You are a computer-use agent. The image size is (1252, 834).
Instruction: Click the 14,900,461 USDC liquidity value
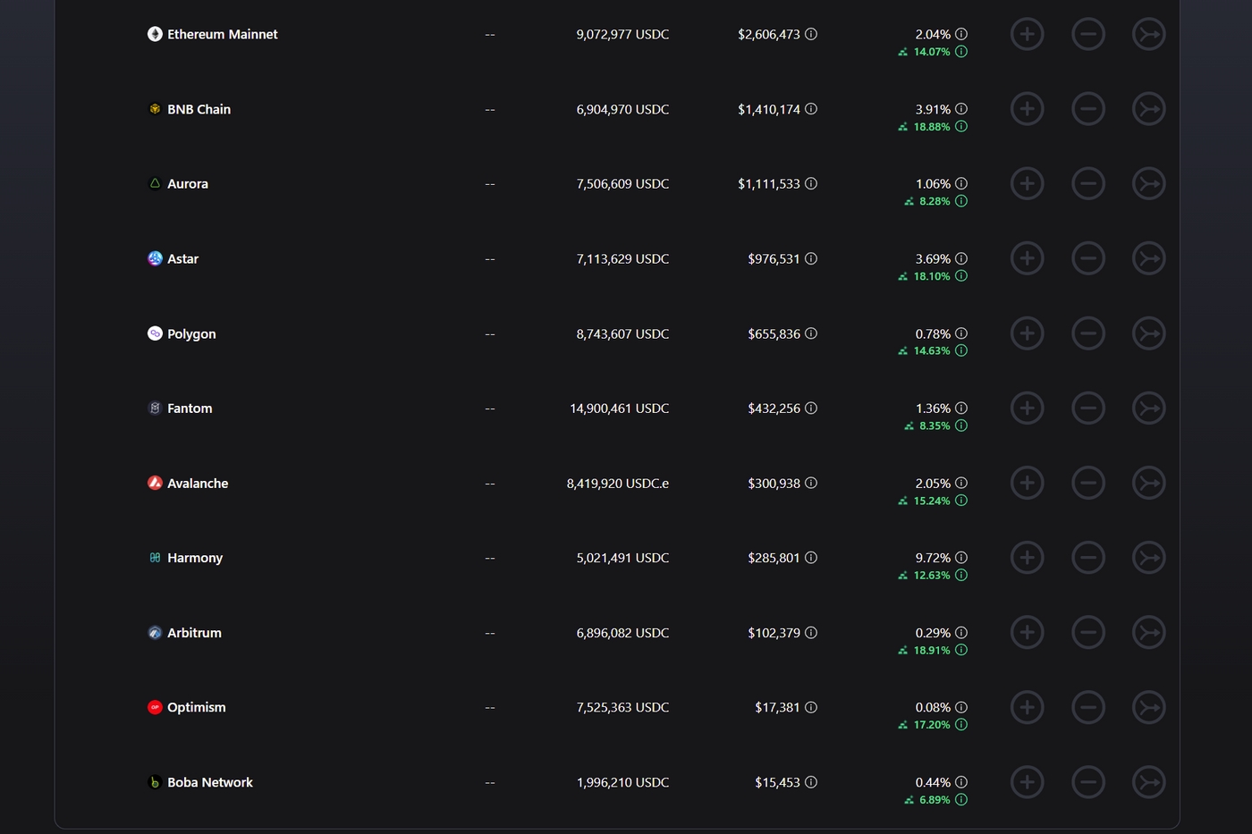coord(620,408)
